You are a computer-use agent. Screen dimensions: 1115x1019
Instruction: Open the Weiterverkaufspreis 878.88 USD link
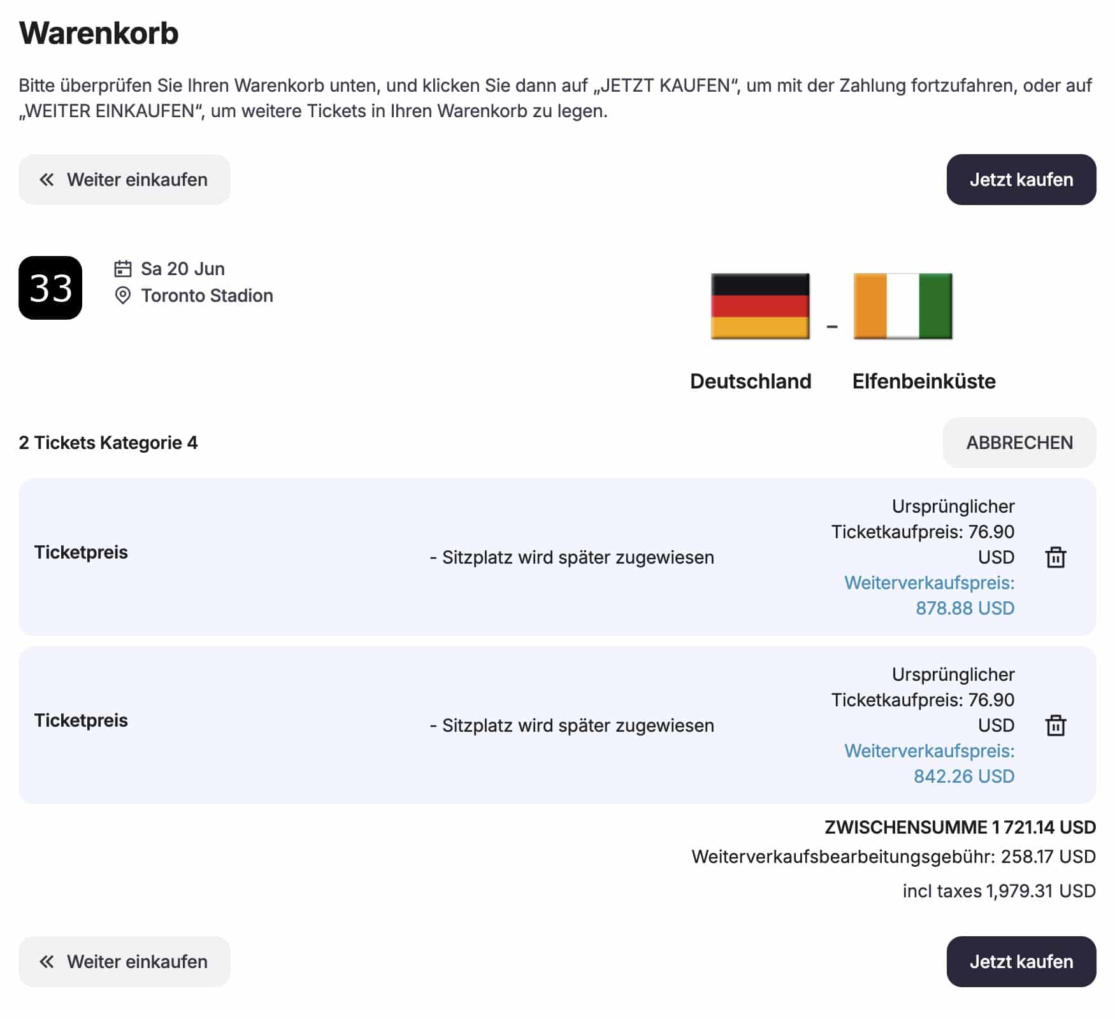coord(929,595)
